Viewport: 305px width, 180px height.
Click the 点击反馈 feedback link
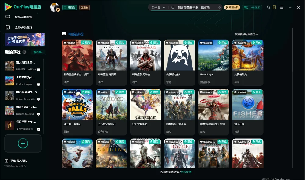(x=186, y=172)
